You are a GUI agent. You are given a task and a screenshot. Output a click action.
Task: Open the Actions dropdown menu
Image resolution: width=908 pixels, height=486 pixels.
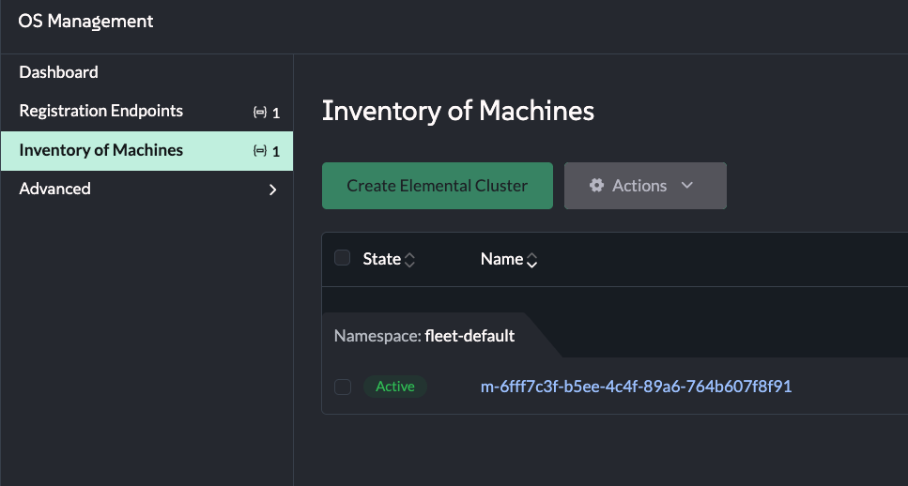645,186
